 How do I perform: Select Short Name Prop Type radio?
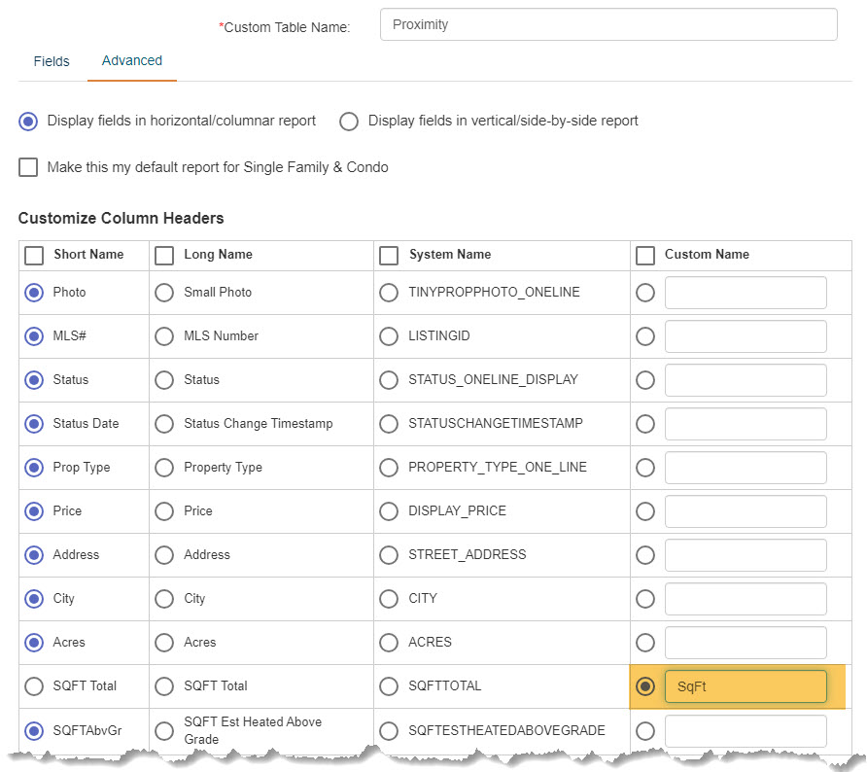coord(34,468)
